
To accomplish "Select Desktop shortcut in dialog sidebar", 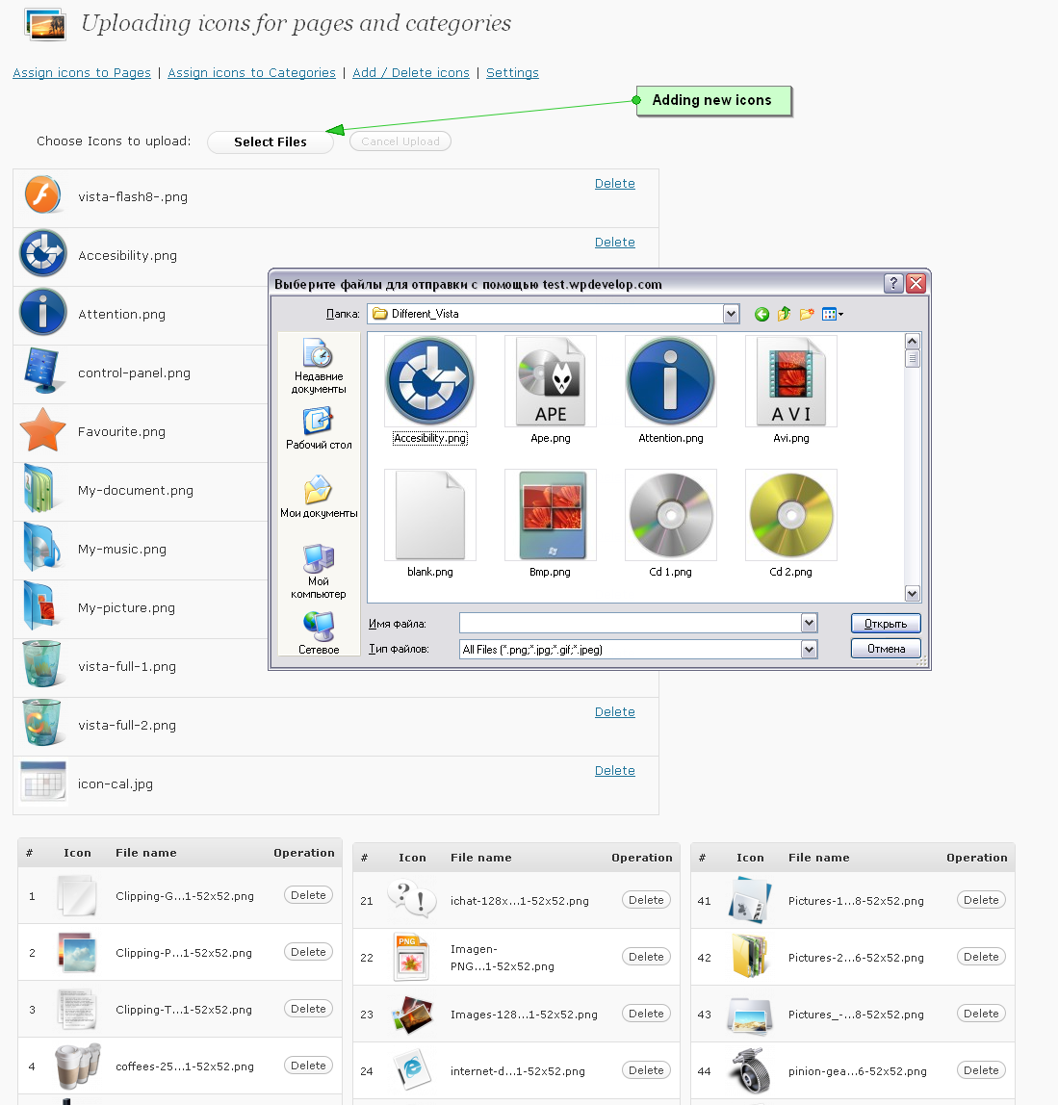I will (319, 428).
